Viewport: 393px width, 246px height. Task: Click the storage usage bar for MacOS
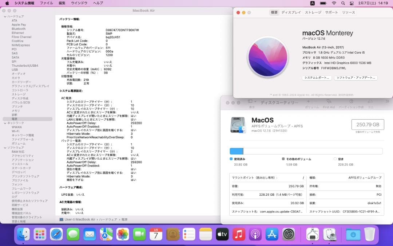point(306,151)
